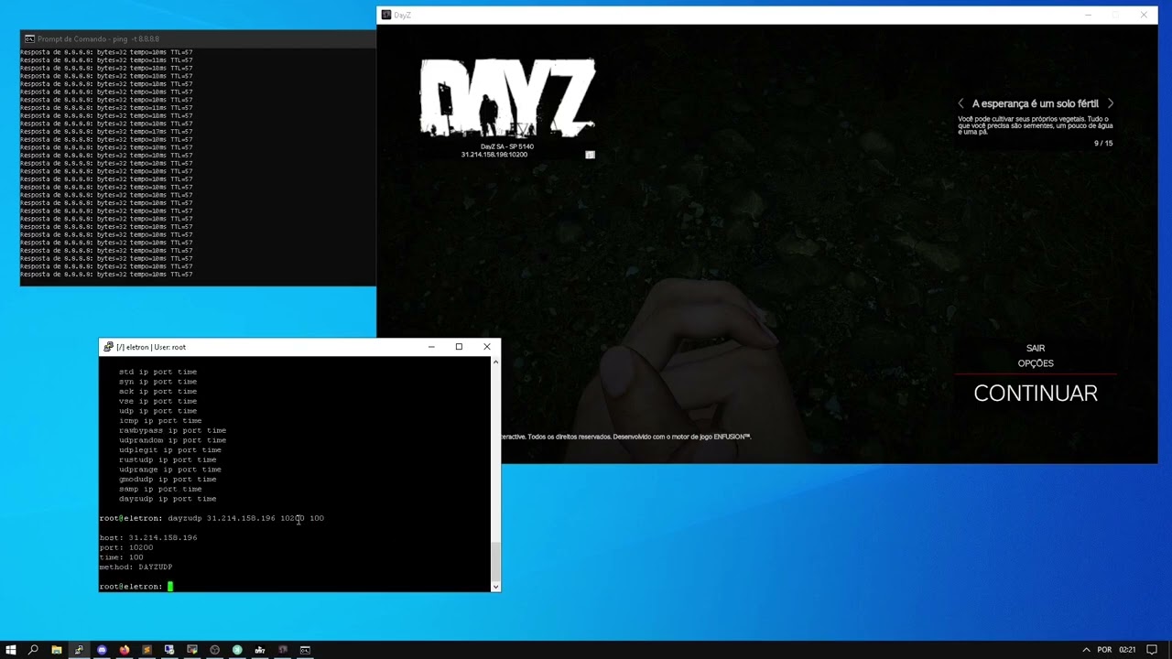
Task: Open OPÇÕES in the DayZ menu
Action: 1036,363
